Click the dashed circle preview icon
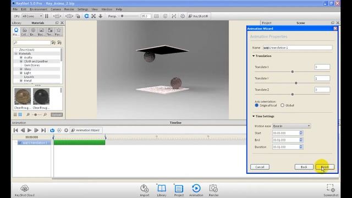 point(59,130)
